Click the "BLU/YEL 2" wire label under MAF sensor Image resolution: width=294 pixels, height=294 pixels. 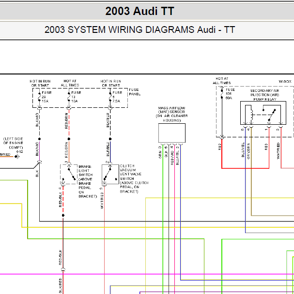pyautogui.click(x=178, y=155)
